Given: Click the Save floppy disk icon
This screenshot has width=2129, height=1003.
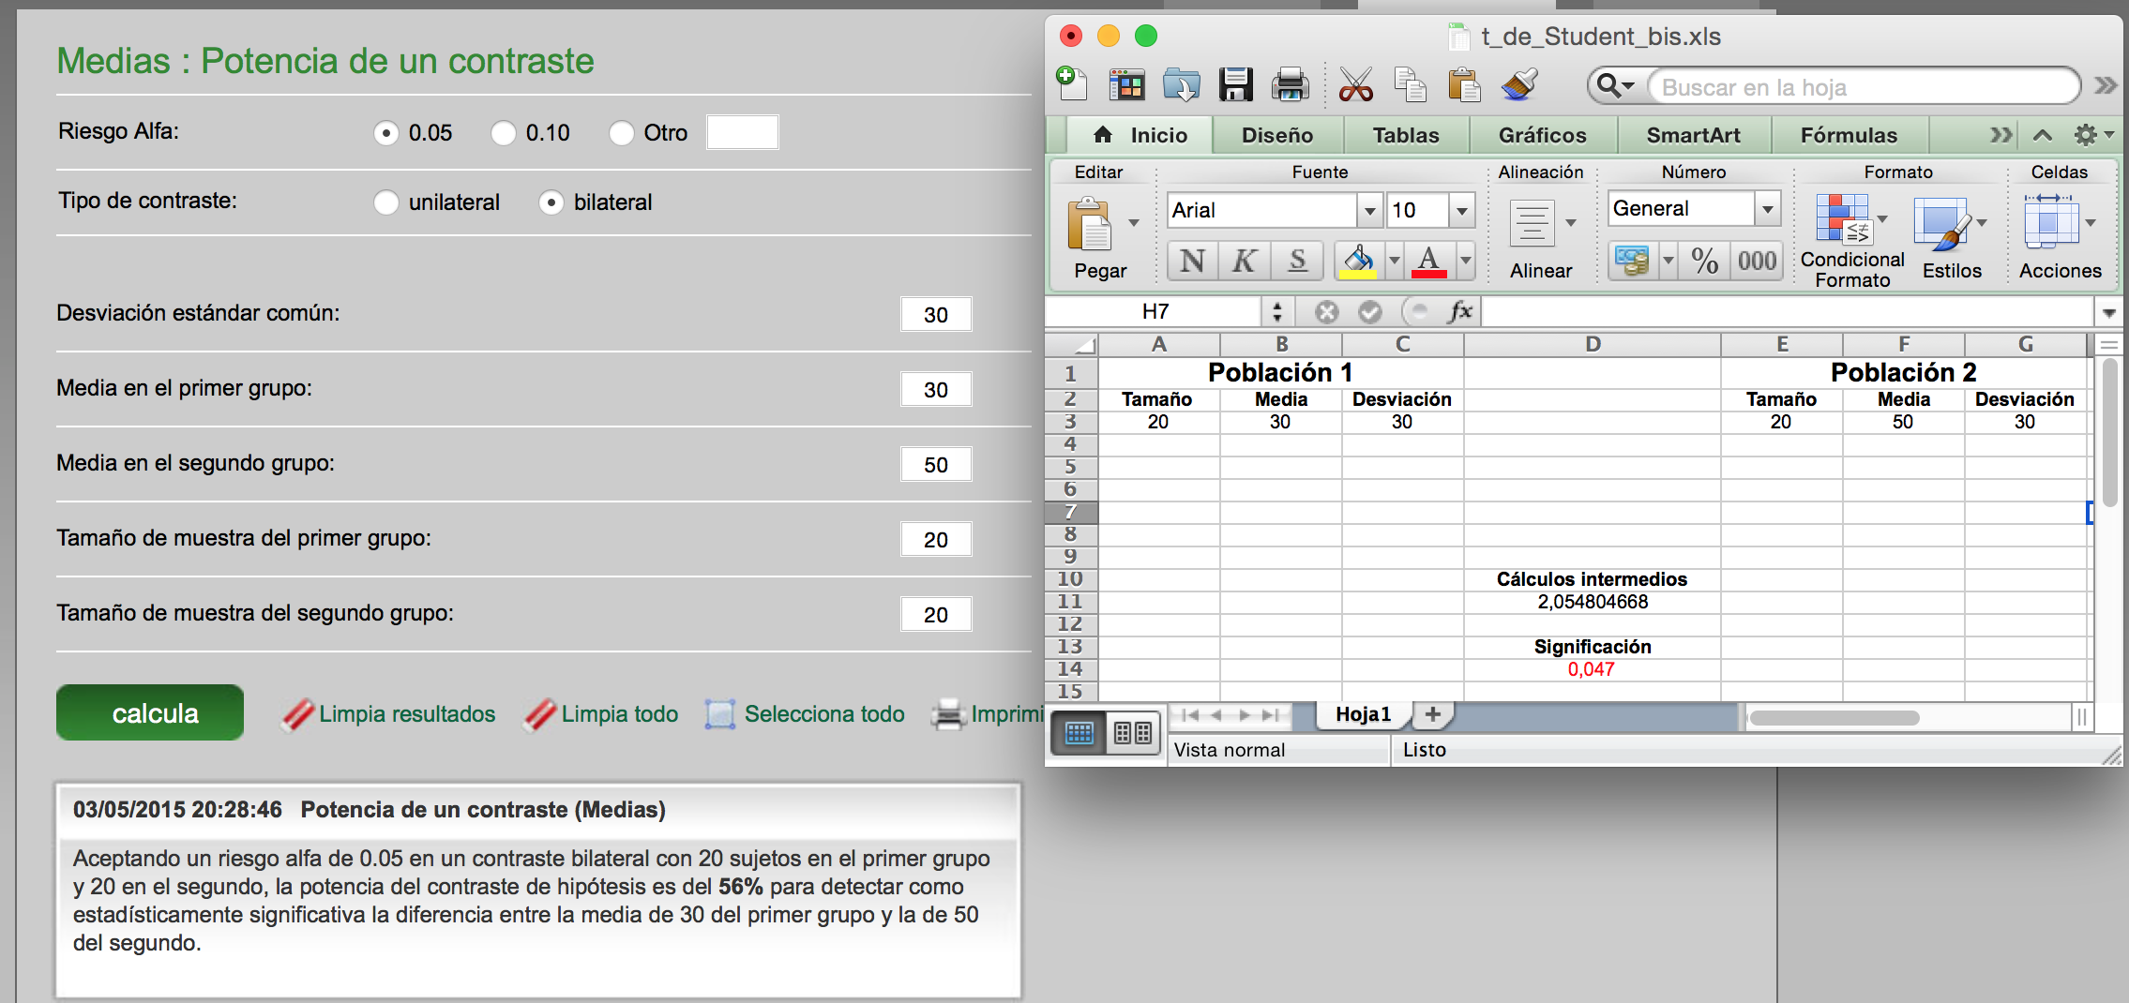Looking at the screenshot, I should coord(1235,85).
